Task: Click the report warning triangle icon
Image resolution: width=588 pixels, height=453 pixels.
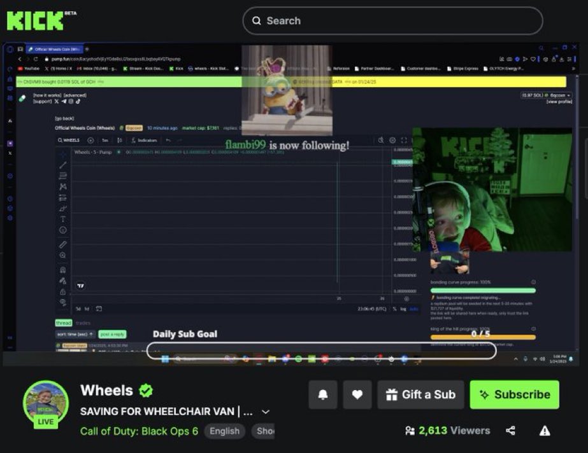Action: pyautogui.click(x=545, y=431)
